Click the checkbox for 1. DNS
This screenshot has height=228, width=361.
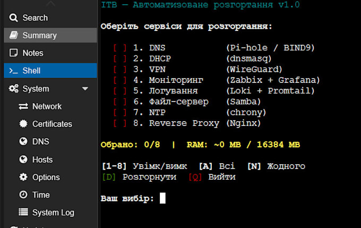pyautogui.click(x=120, y=48)
